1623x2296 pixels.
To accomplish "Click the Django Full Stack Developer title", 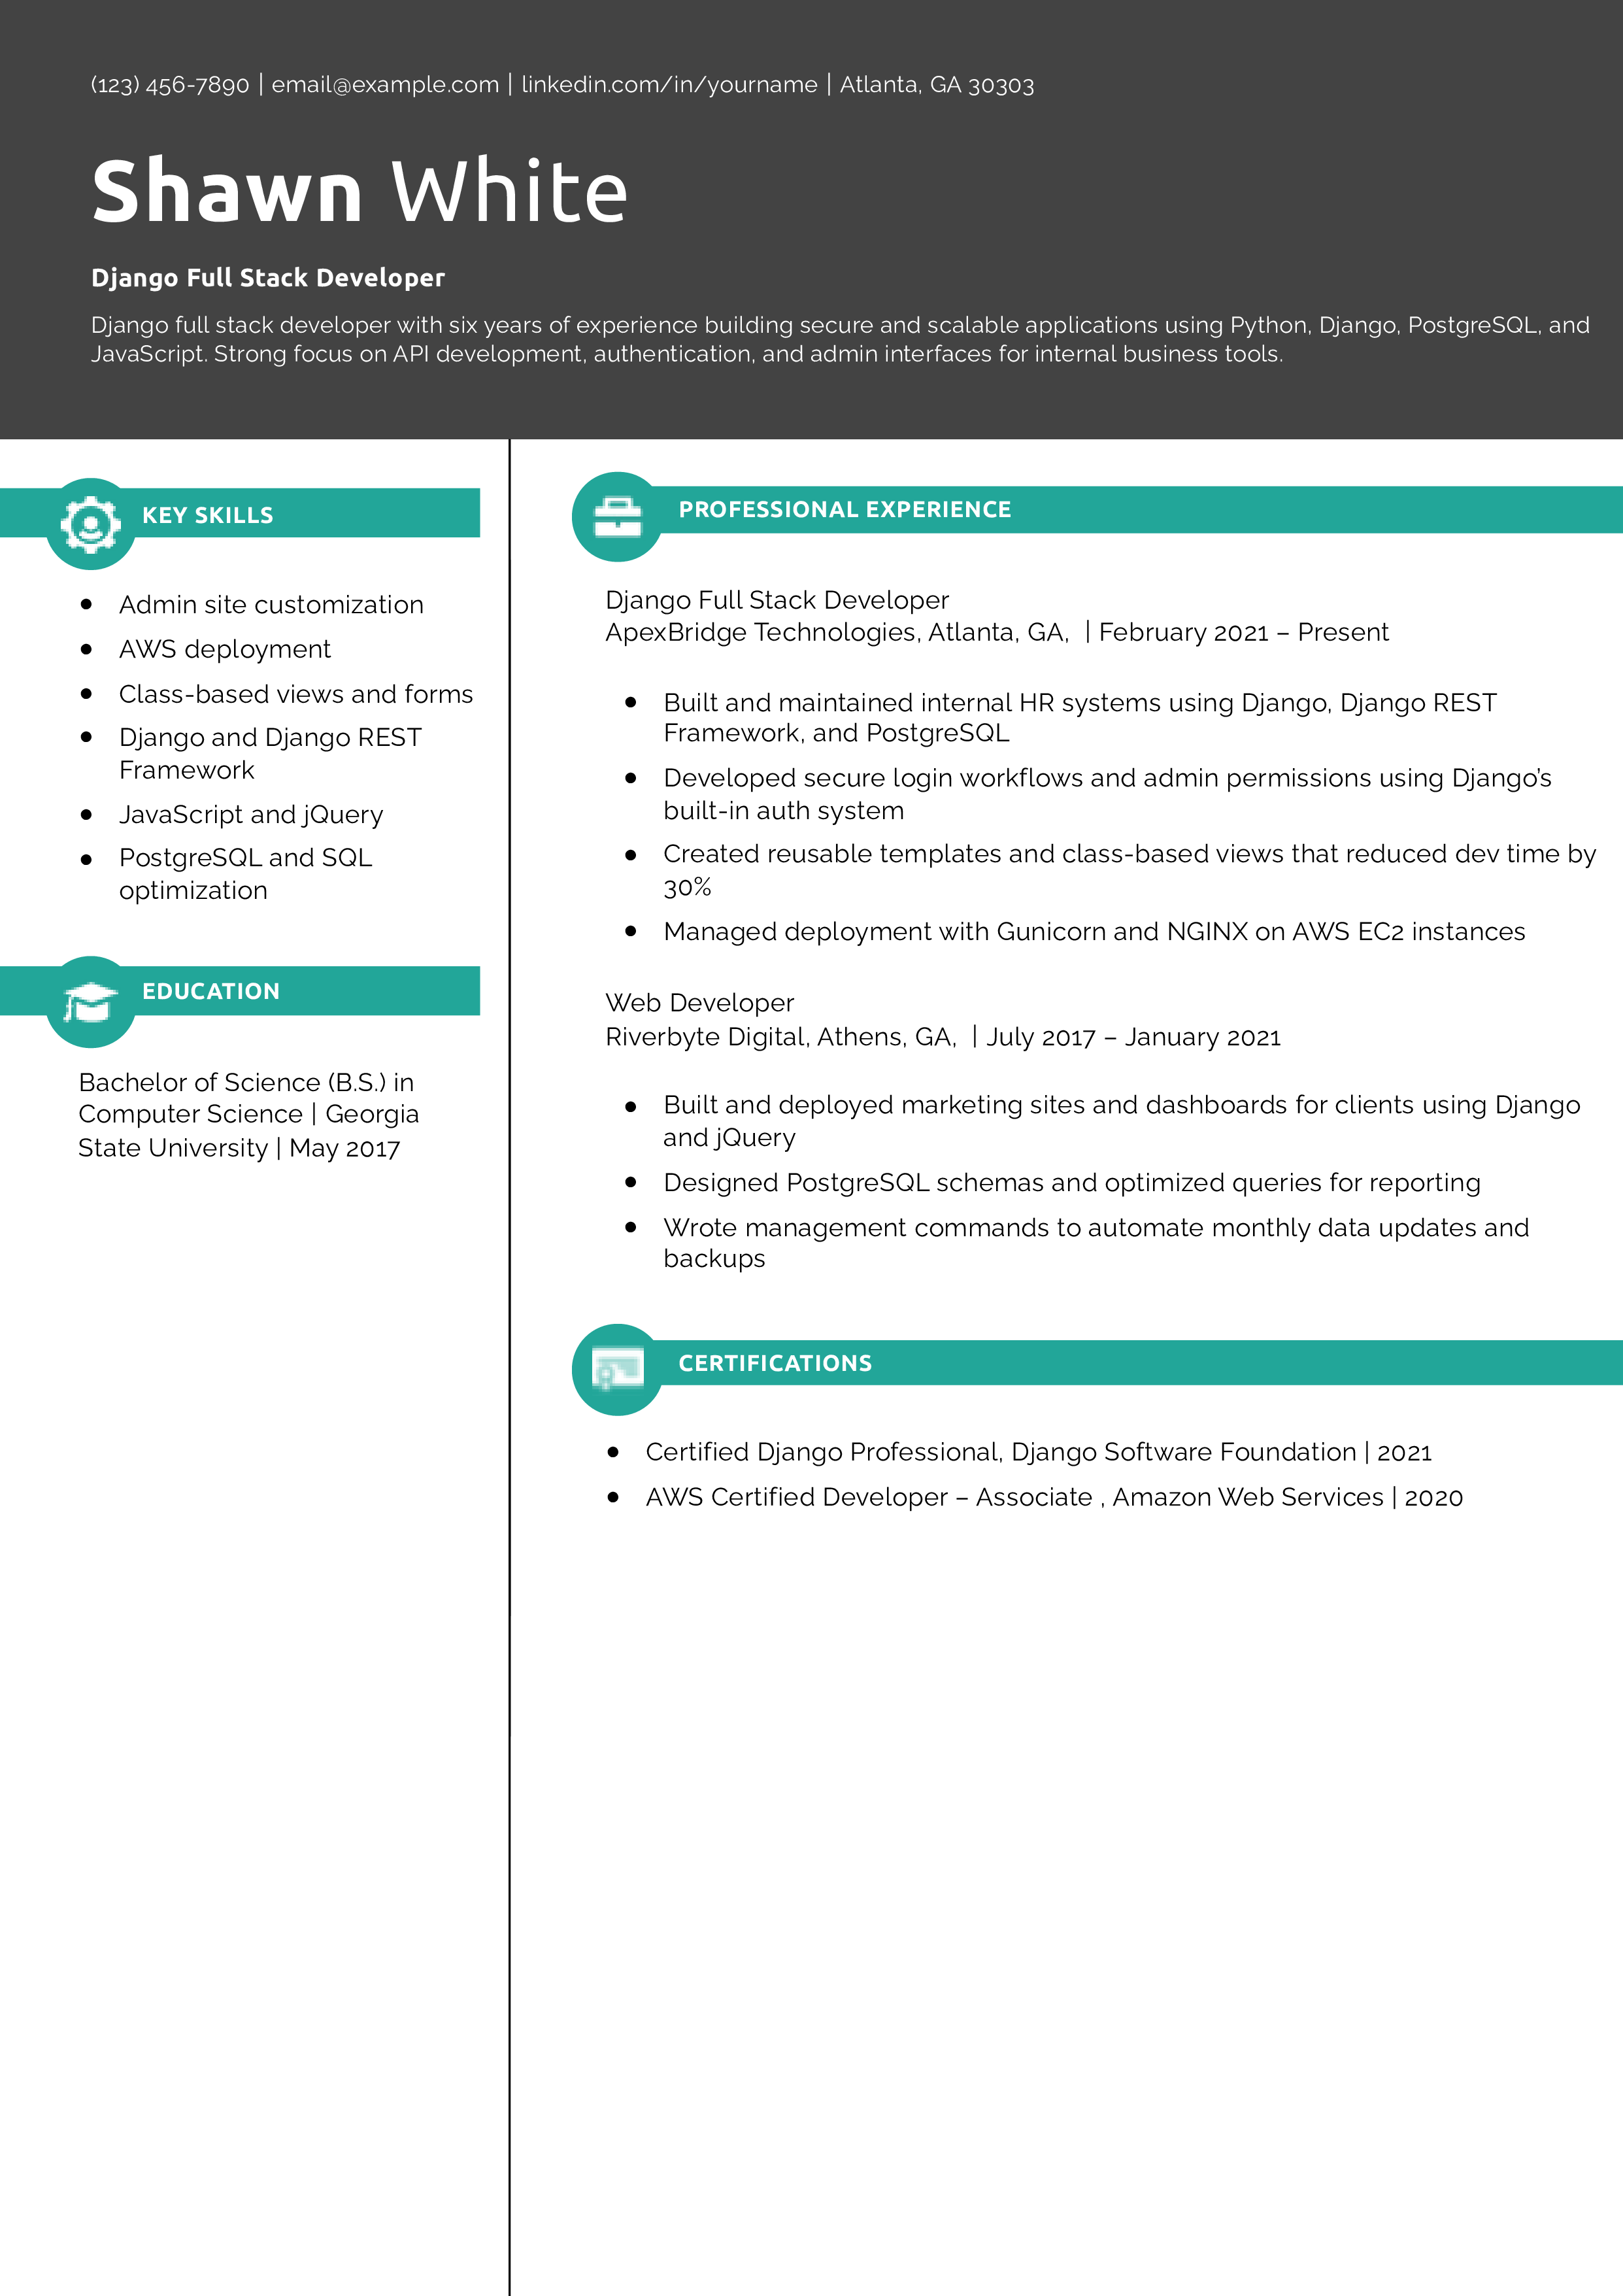I will (x=269, y=278).
